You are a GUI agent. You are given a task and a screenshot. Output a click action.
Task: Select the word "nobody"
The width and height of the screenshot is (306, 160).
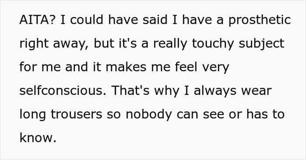click(x=149, y=115)
